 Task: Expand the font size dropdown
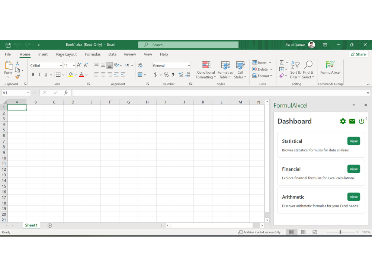[x=73, y=65]
